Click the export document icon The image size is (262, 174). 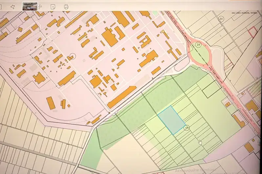[53, 7]
